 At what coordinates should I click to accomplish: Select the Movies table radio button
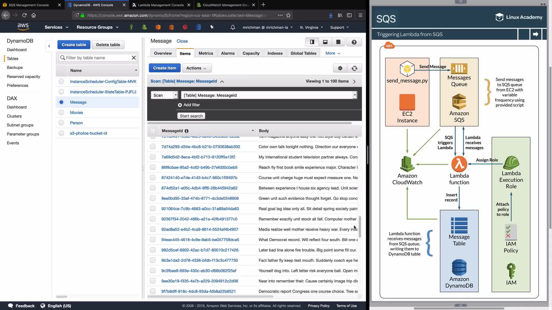61,113
